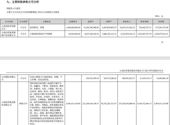The width and height of the screenshot is (170, 125).
Task: Select the business cell 医药批发、零售
Action: pyautogui.click(x=37, y=27)
